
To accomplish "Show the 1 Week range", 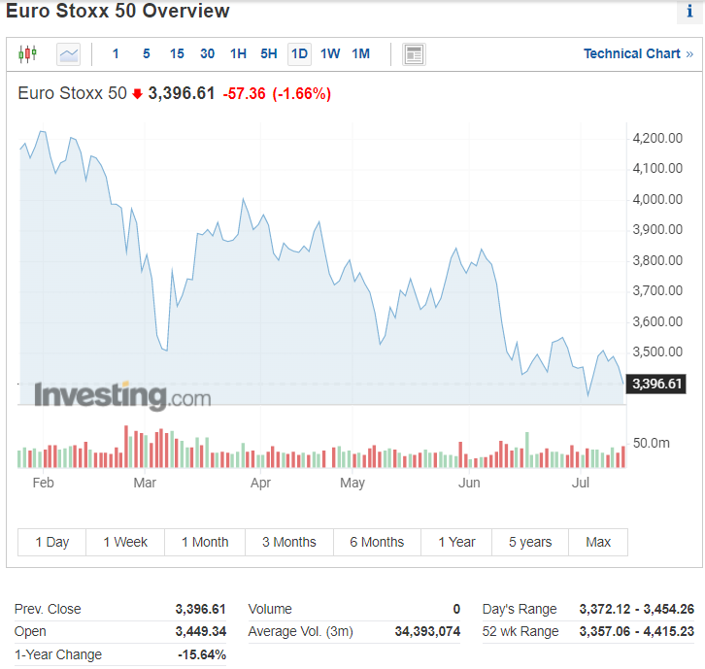I will point(125,542).
